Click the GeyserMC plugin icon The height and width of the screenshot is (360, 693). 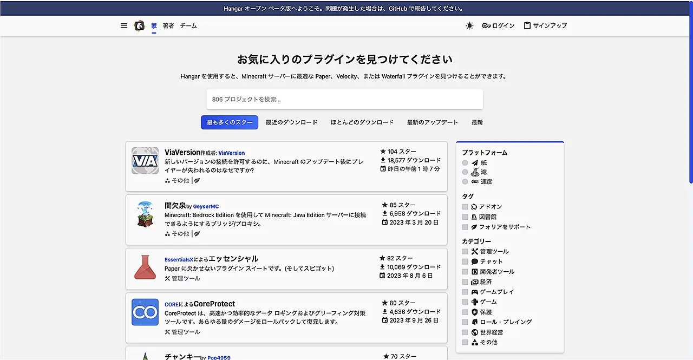pos(145,214)
